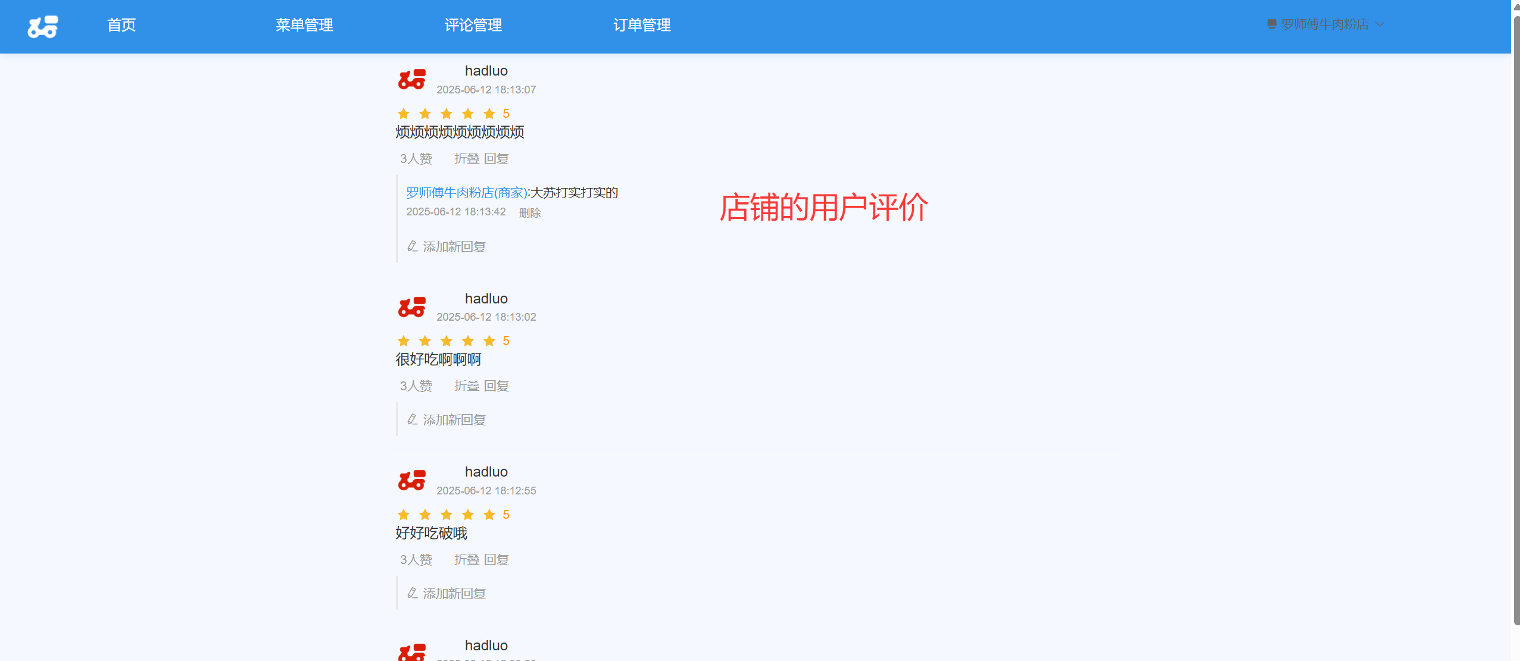The height and width of the screenshot is (661, 1520).
Task: Delete the merchant reply via 删除
Action: pos(530,213)
